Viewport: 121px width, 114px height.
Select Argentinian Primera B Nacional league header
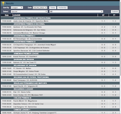60,24
